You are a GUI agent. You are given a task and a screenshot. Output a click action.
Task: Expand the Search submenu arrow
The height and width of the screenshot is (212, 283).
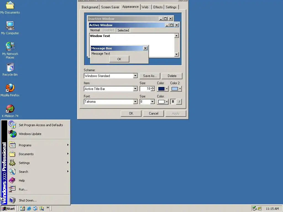pos(68,171)
